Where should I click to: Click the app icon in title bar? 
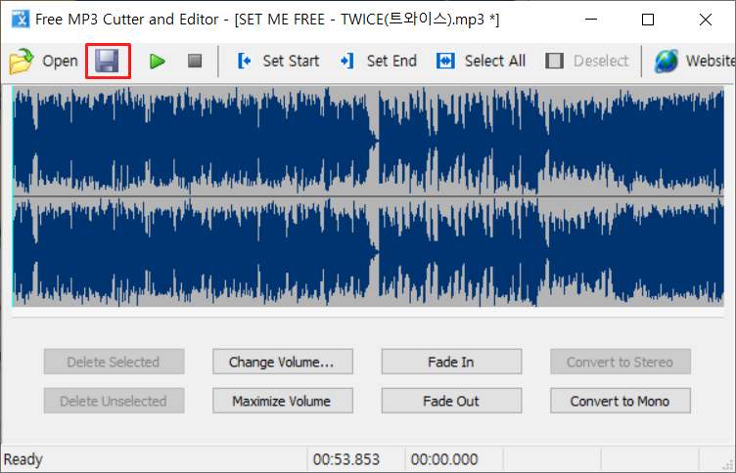pos(21,20)
